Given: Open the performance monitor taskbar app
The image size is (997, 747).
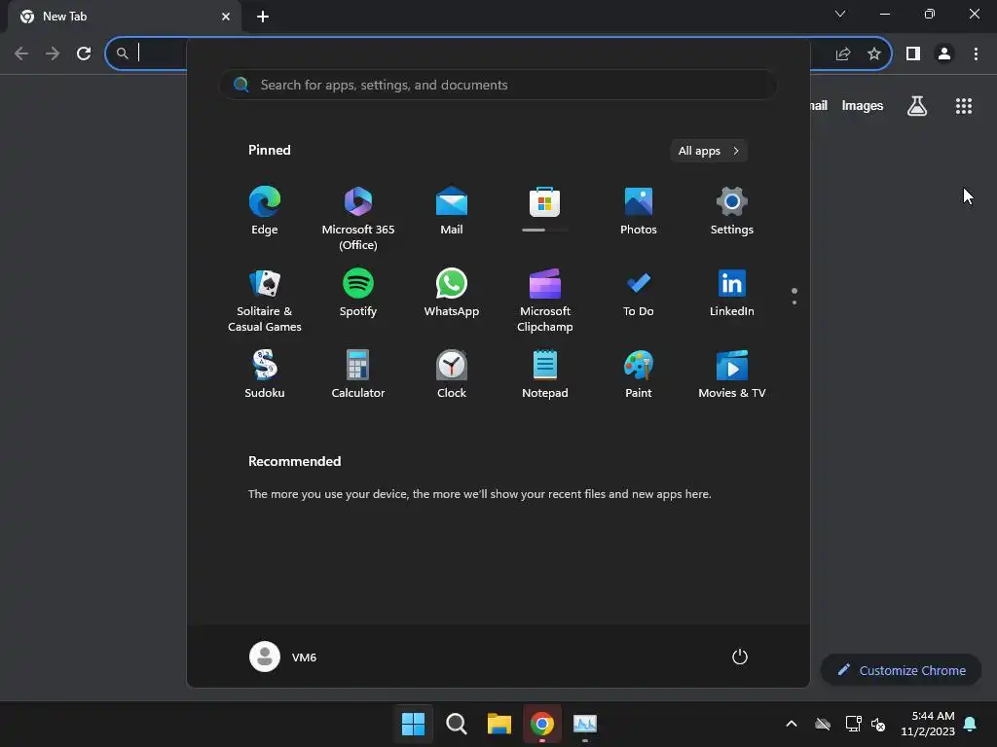Looking at the screenshot, I should point(585,724).
